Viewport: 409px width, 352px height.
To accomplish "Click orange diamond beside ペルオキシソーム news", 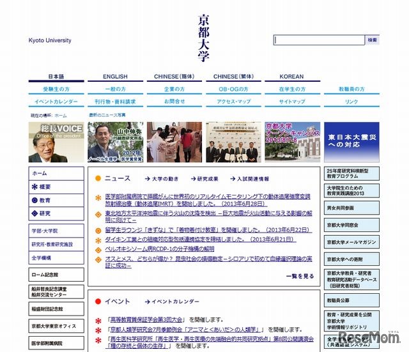I will 98,250.
